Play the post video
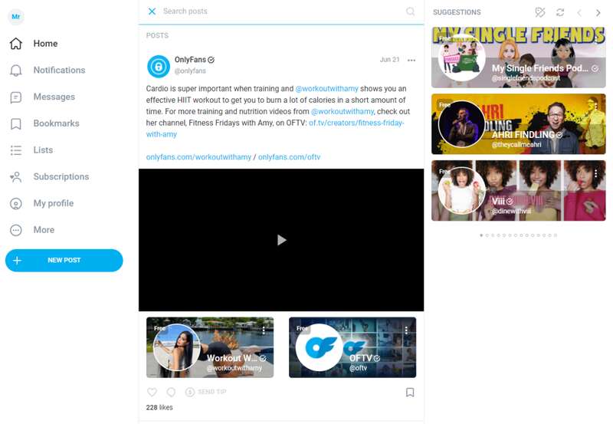This screenshot has height=424, width=613. 281,240
